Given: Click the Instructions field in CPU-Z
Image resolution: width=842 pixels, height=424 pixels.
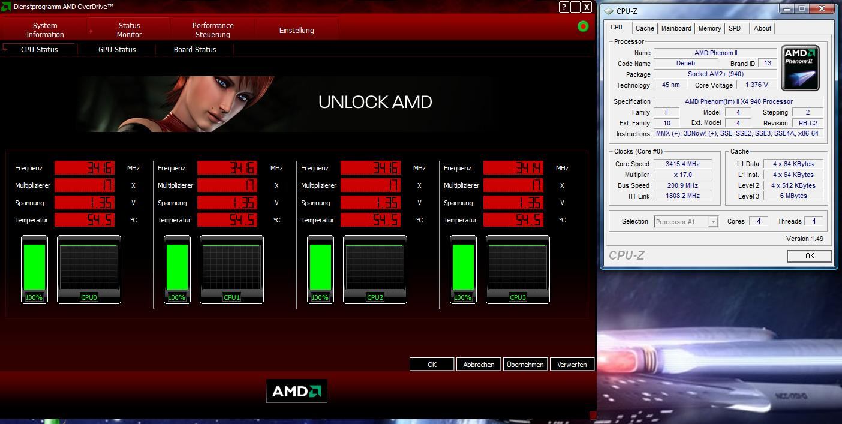Looking at the screenshot, I should [x=739, y=133].
